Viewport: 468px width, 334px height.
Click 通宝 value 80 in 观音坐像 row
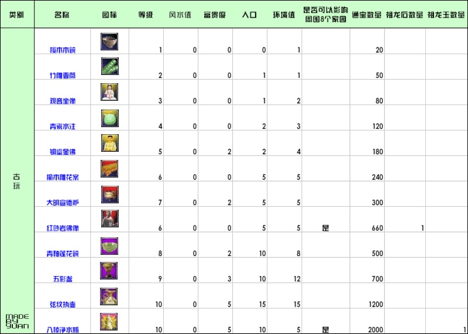379,101
